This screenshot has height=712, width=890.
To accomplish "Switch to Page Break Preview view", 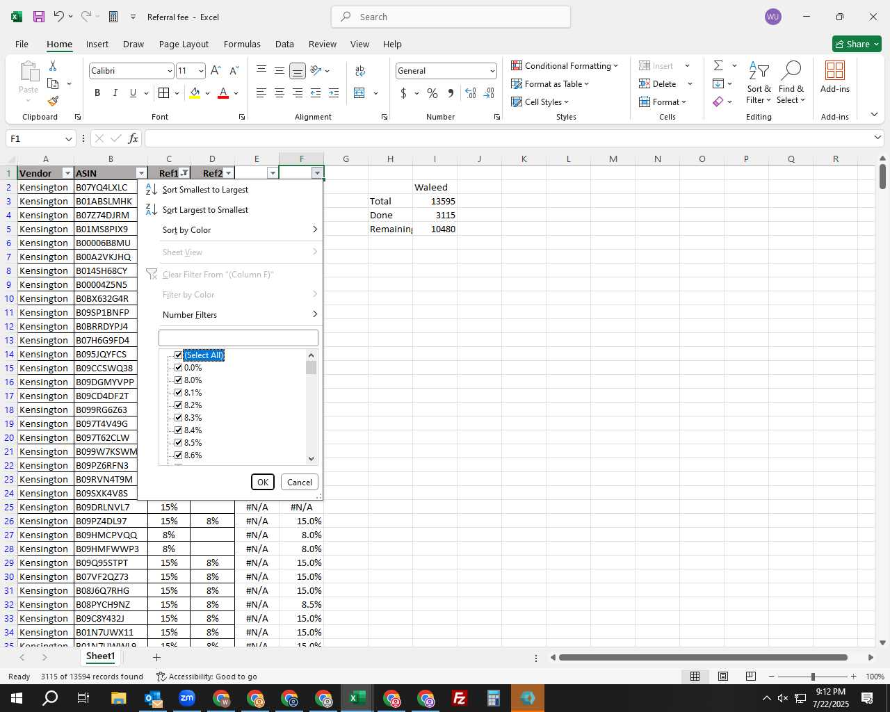I will tap(750, 677).
